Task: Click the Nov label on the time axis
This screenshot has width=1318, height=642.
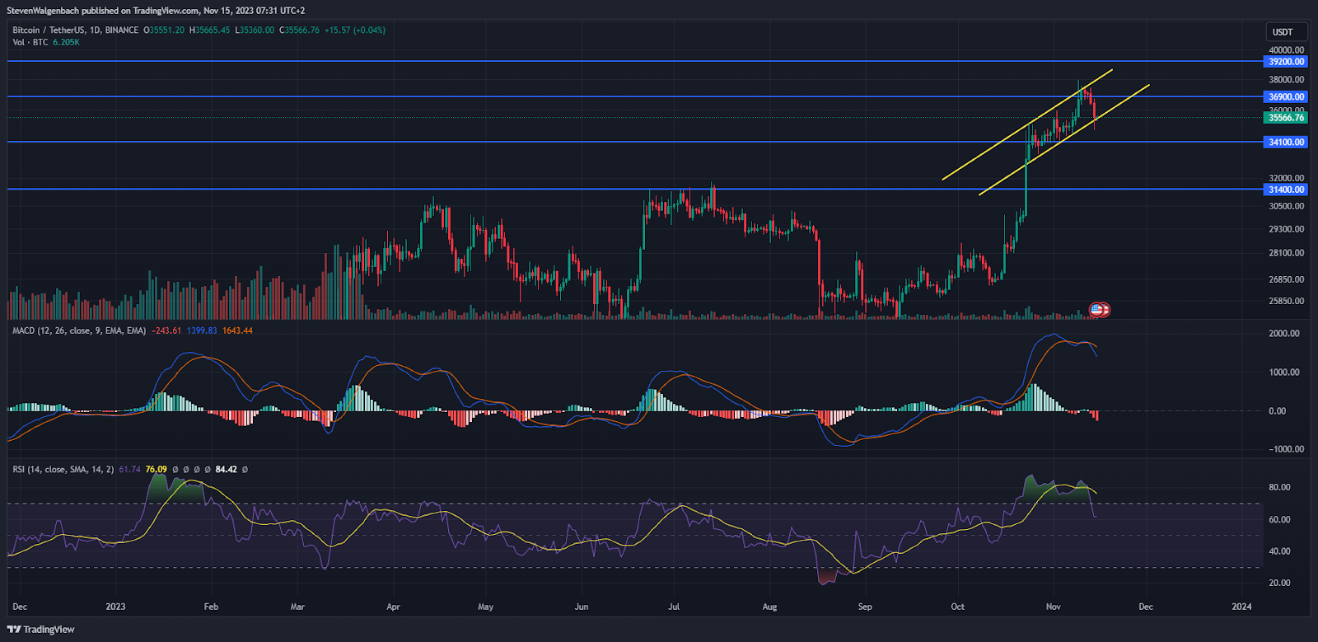Action: tap(1053, 607)
